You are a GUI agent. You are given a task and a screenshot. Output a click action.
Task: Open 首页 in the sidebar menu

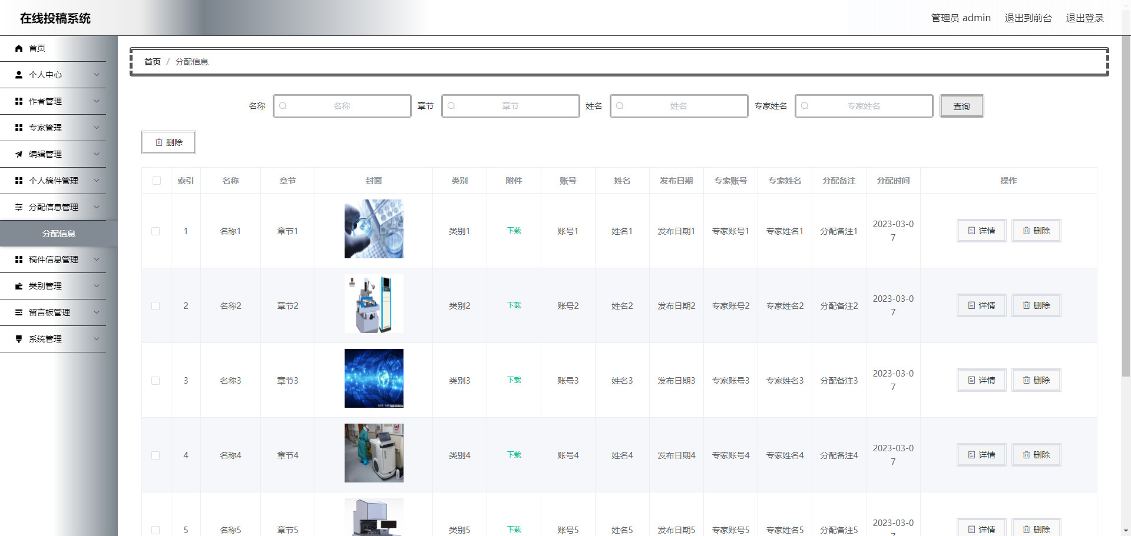pos(53,48)
